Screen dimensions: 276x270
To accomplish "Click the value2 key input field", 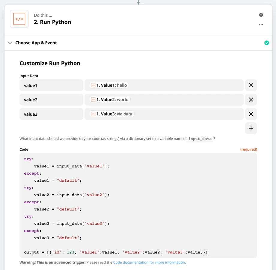I will 51,100.
